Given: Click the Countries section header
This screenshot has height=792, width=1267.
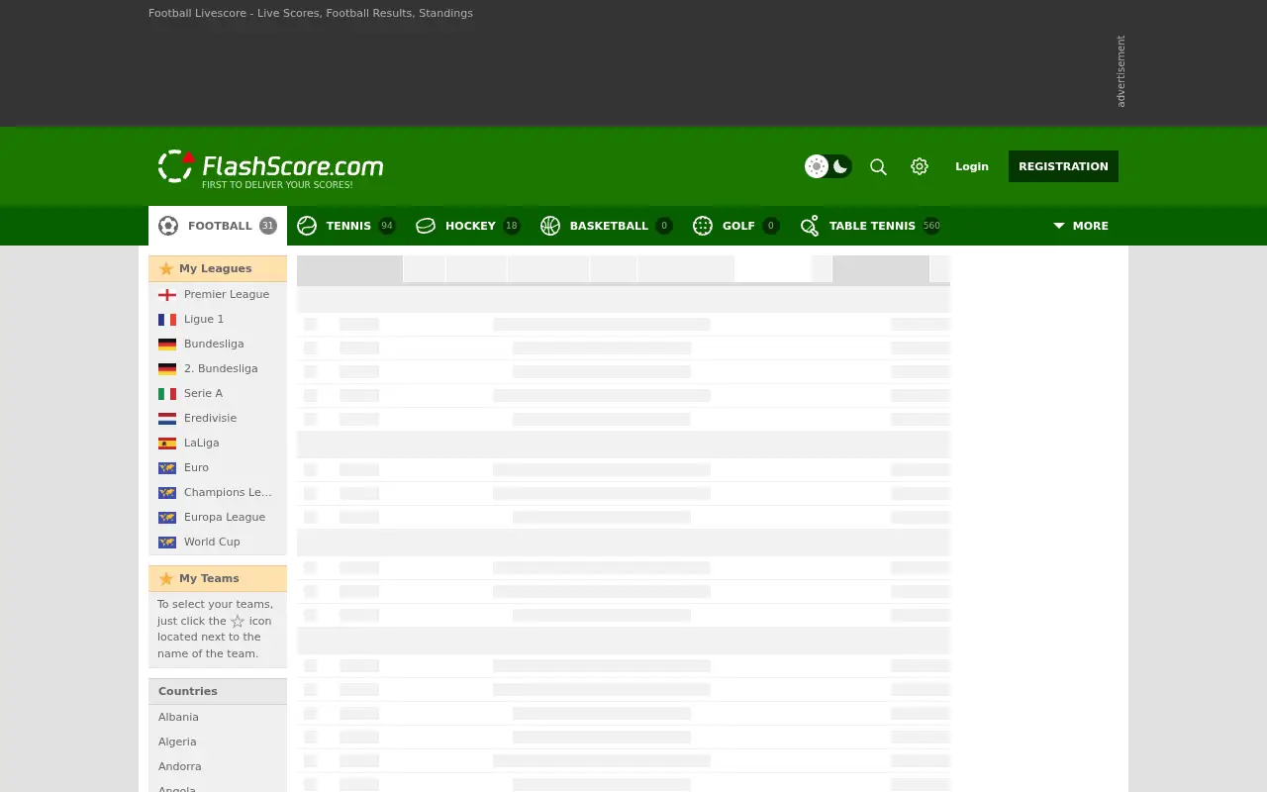Looking at the screenshot, I should click(218, 691).
